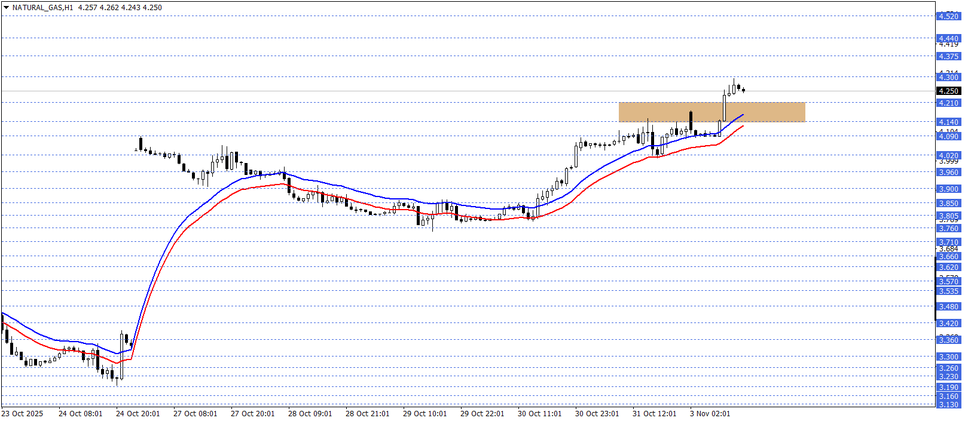Viewport: 965px width, 421px height.
Task: Click the 4.520 price level label
Action: pyautogui.click(x=948, y=16)
